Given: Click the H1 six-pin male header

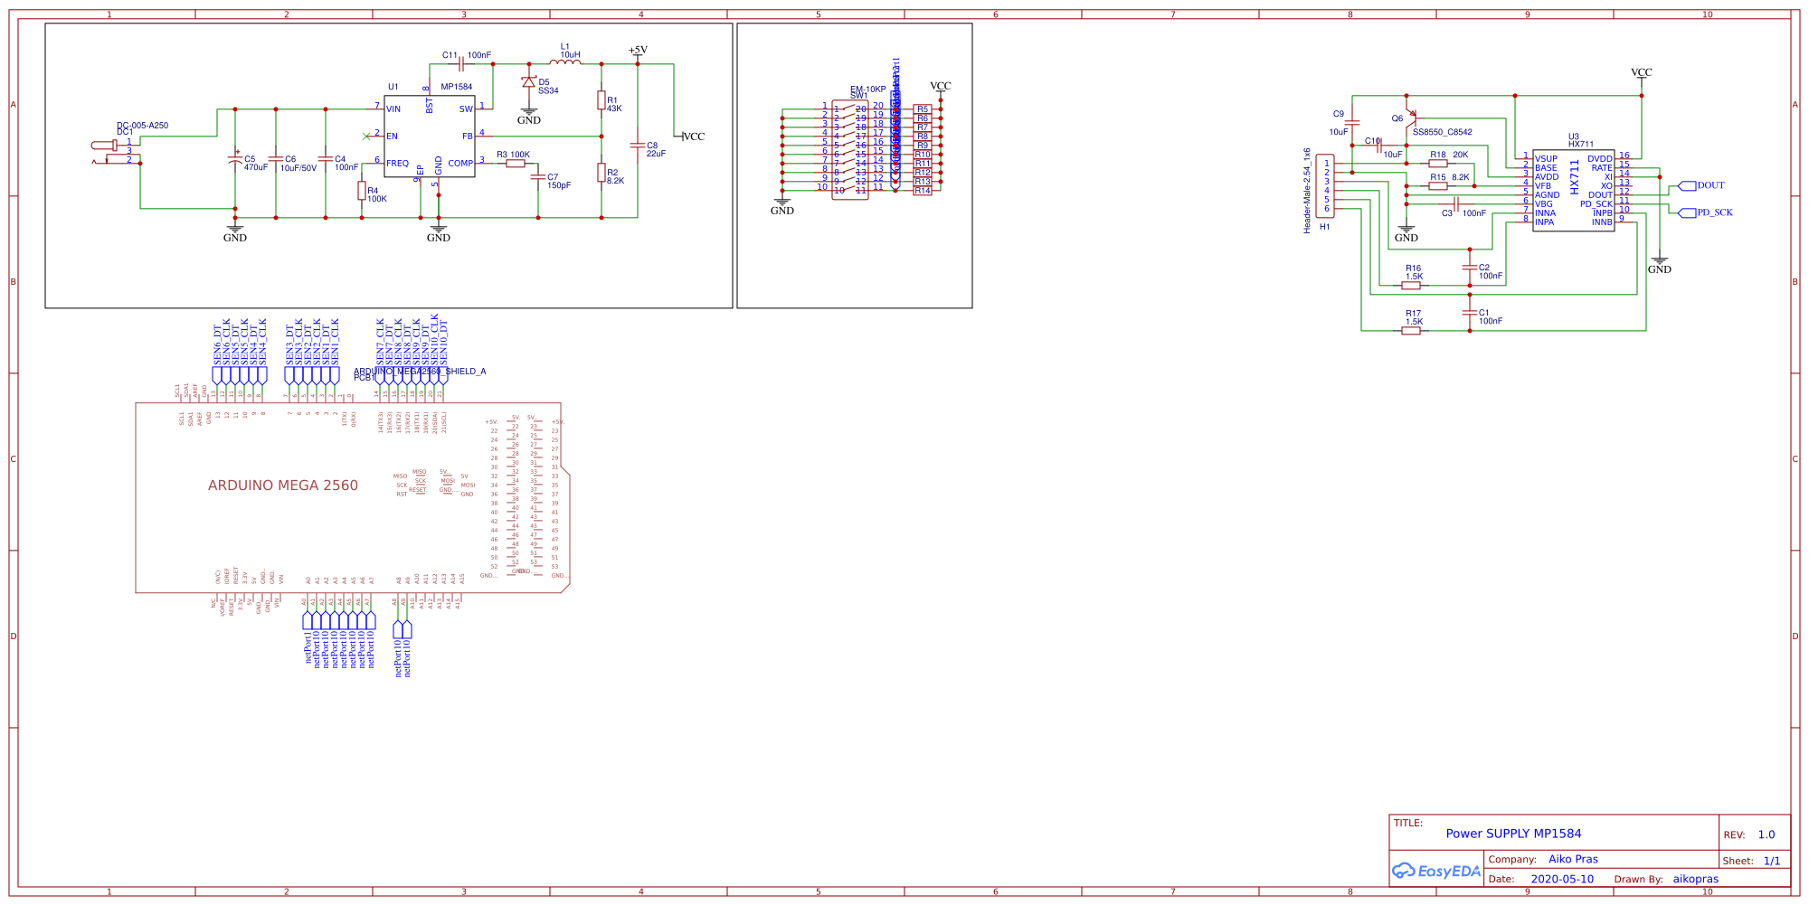Looking at the screenshot, I should pyautogui.click(x=1325, y=185).
